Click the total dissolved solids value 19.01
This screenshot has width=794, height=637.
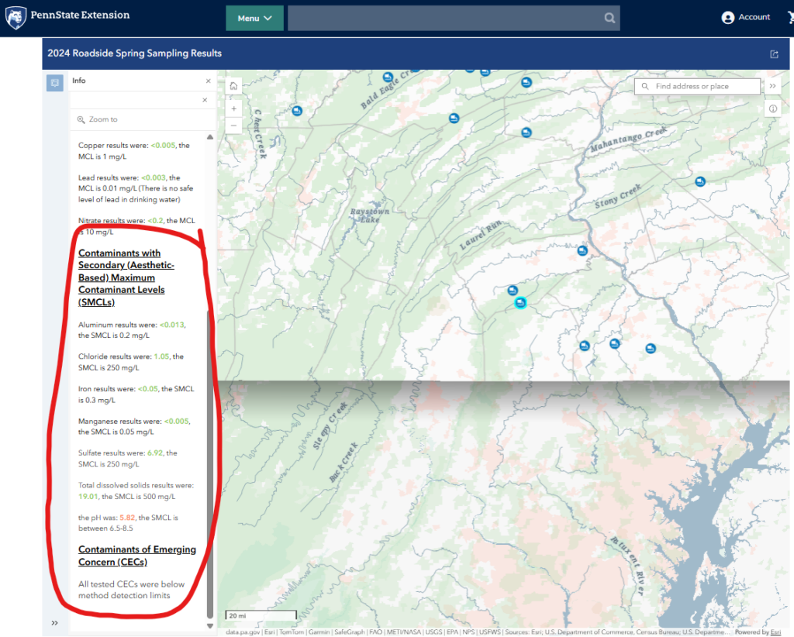coord(88,496)
